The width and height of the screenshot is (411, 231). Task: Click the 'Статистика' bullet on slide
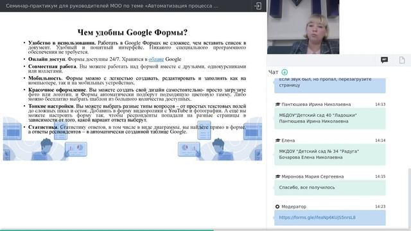(137, 130)
